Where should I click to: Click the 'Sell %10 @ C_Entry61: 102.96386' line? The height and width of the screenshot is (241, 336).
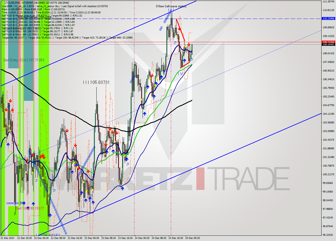pos(38,22)
